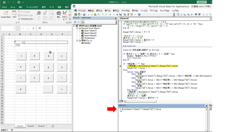Open Project Explorer icon in VBA toolbar

(125, 15)
